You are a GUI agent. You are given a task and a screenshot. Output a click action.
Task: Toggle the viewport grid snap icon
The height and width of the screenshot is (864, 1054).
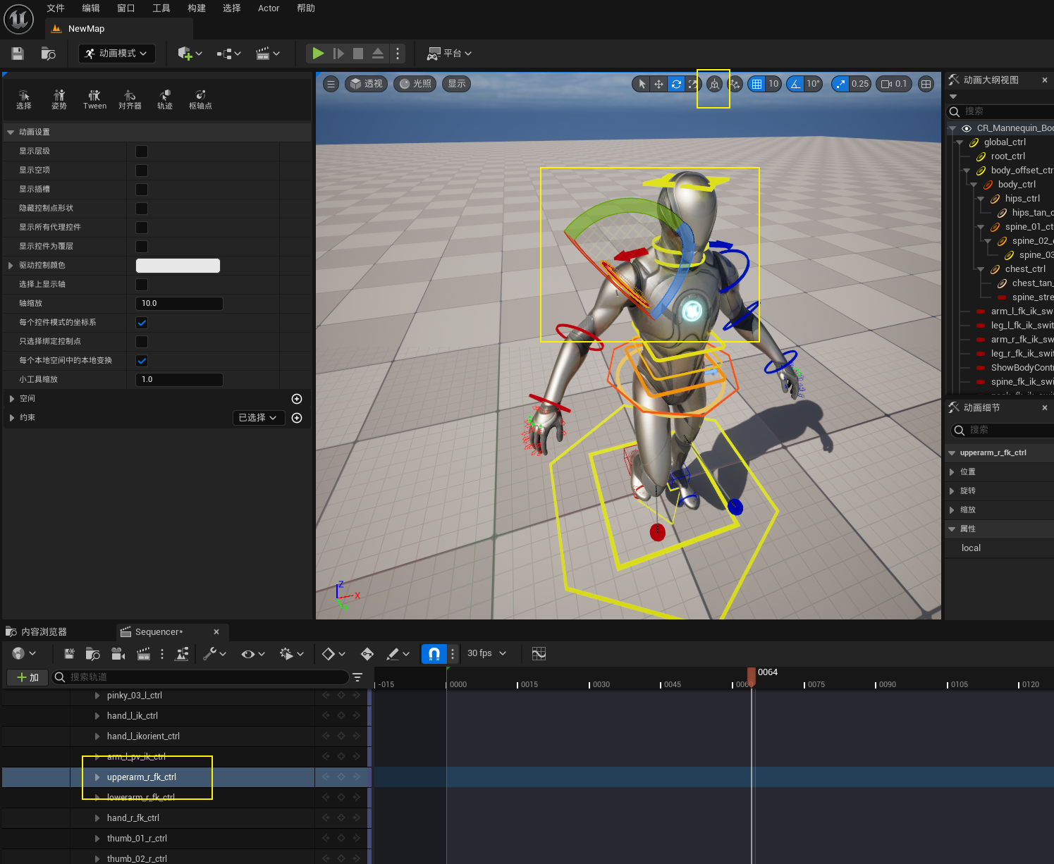[x=756, y=84]
